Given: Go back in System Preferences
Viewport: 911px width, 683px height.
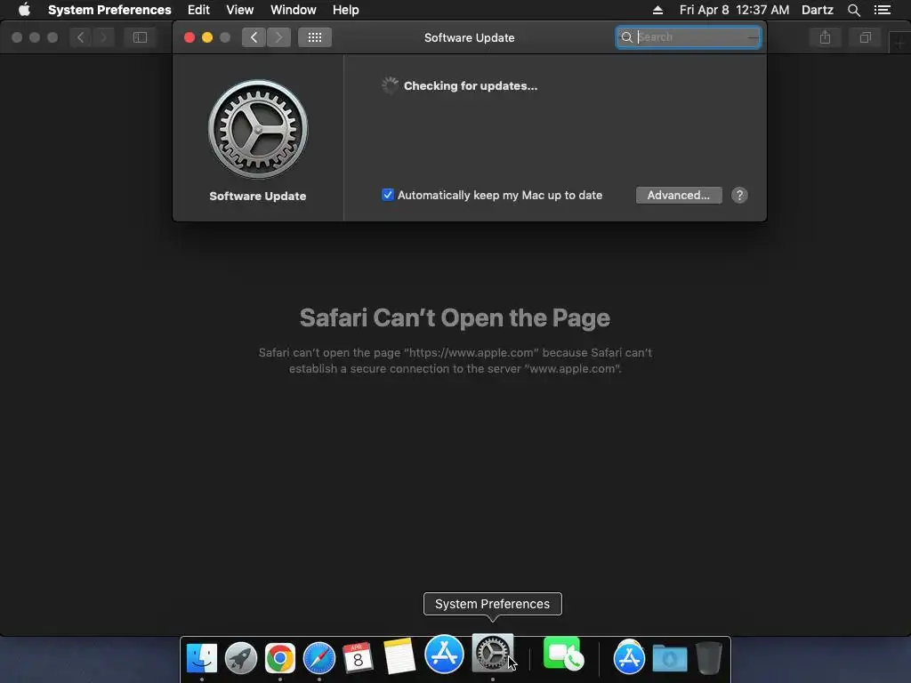Looking at the screenshot, I should tap(254, 37).
